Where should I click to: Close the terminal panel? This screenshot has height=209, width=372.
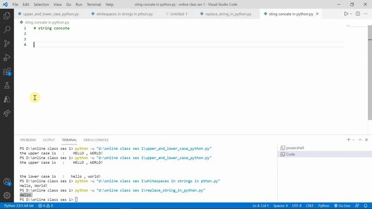(367, 140)
